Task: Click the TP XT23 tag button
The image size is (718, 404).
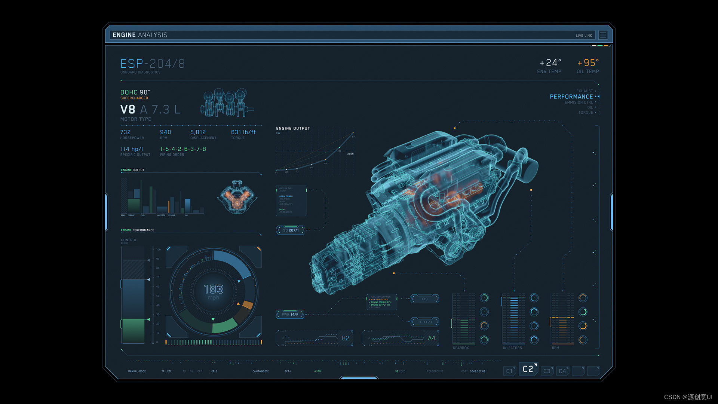Action: pos(425,322)
